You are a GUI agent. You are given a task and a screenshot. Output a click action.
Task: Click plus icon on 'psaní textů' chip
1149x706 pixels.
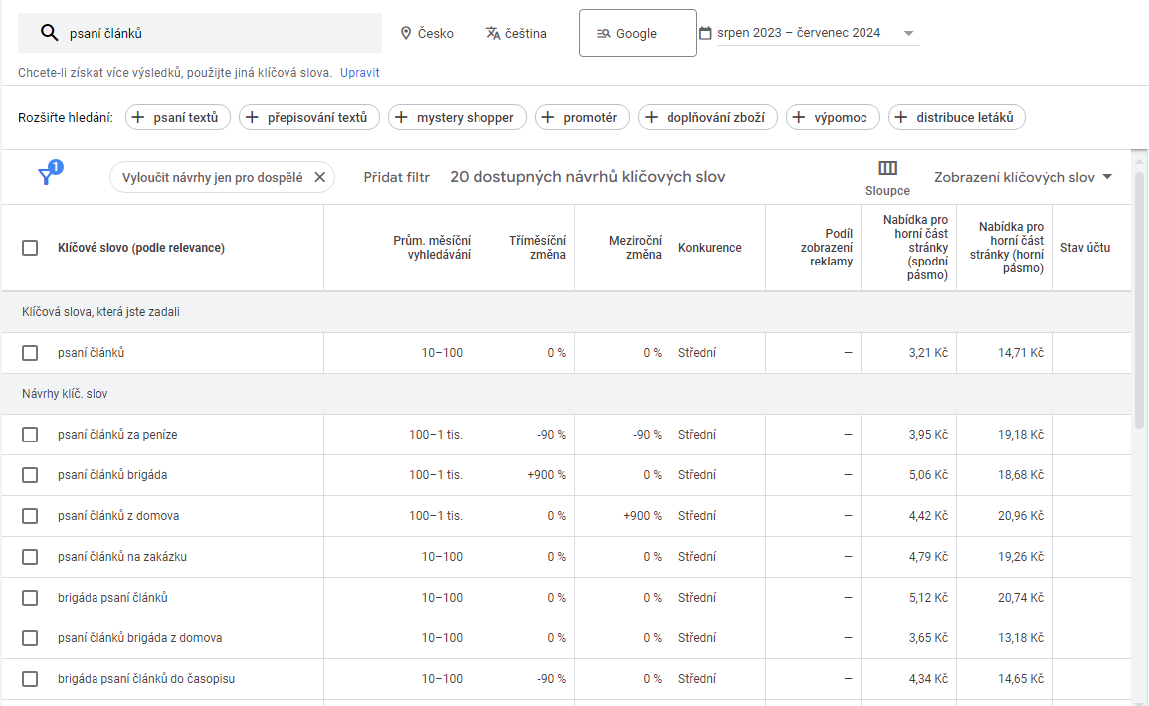138,118
